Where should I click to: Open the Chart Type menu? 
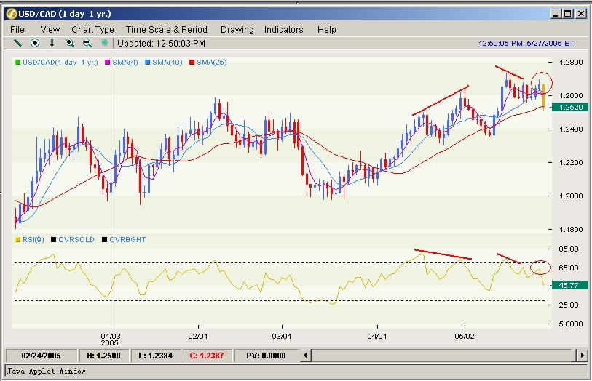point(92,29)
